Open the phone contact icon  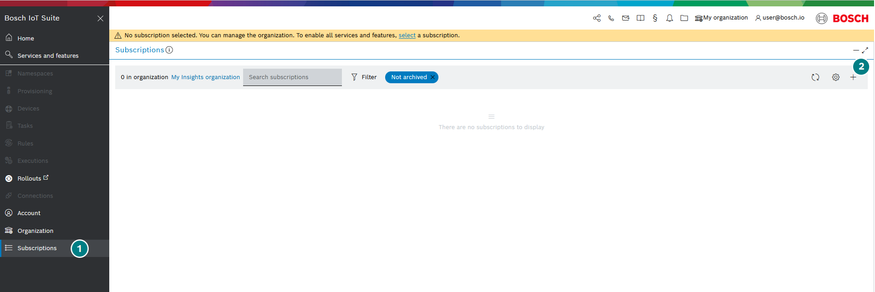tap(611, 18)
